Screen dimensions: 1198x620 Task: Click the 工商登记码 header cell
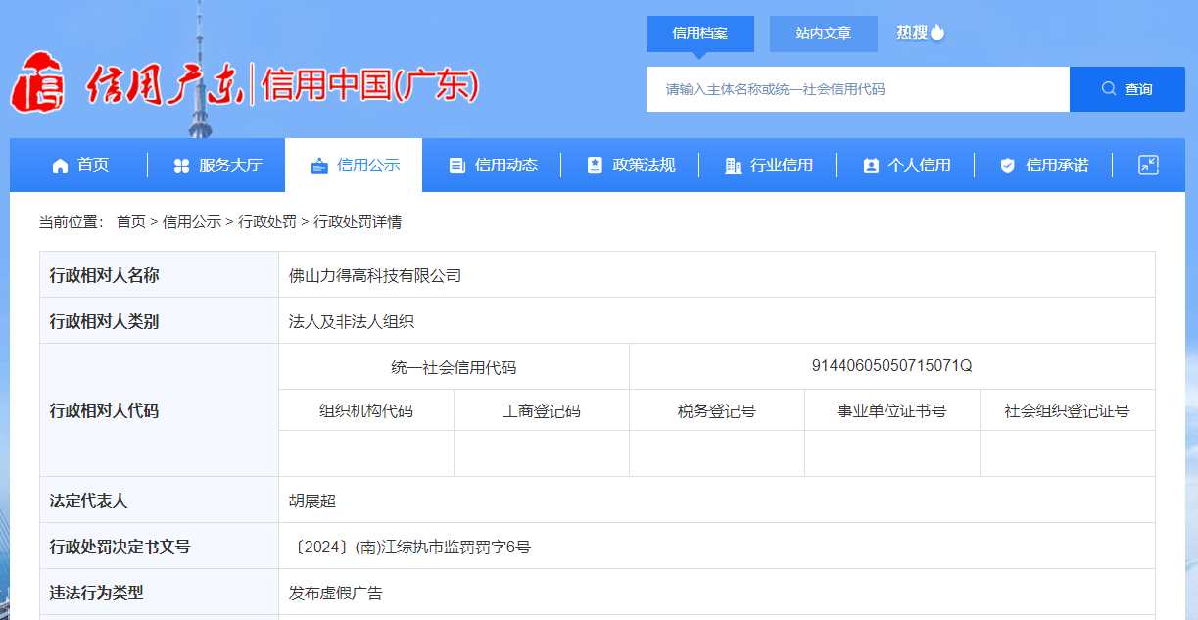pyautogui.click(x=542, y=411)
